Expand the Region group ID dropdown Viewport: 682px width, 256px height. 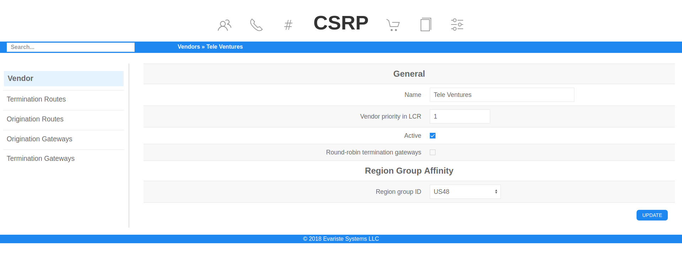point(465,192)
